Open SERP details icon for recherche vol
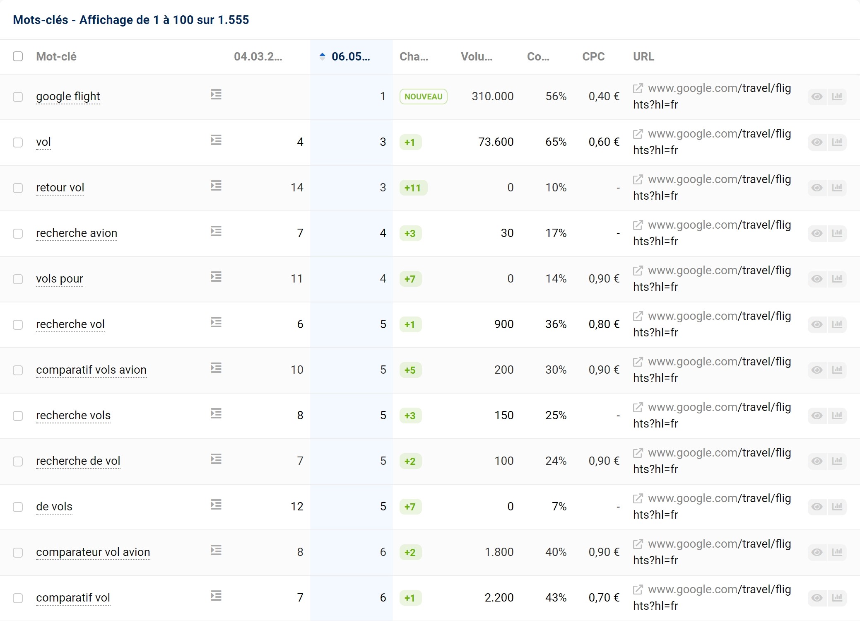 216,322
